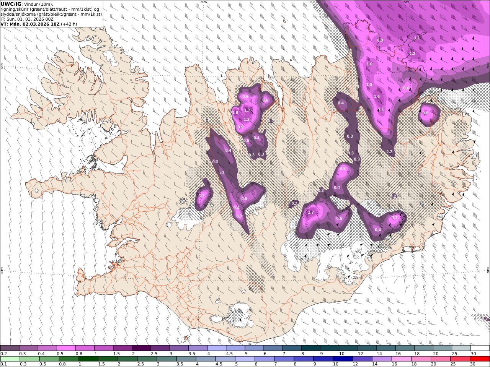Click the 8–9 blue lower-row legend swatch
490x367 pixels.
tap(304, 359)
